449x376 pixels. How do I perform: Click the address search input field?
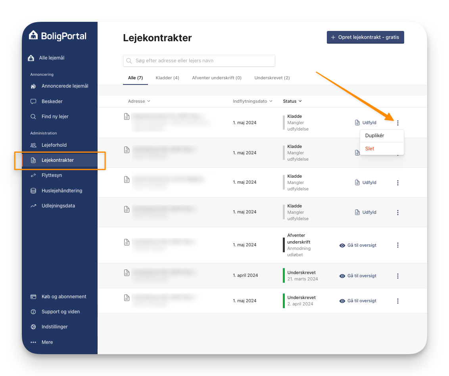pos(199,61)
